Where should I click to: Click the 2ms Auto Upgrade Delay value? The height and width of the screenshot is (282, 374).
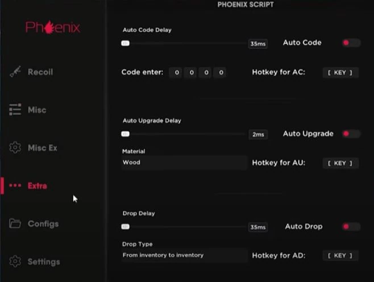pos(258,135)
